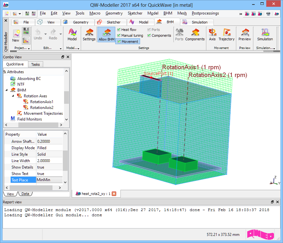Collapse the Rotation Axes tree node
This screenshot has height=243, width=283.
tap(13, 96)
